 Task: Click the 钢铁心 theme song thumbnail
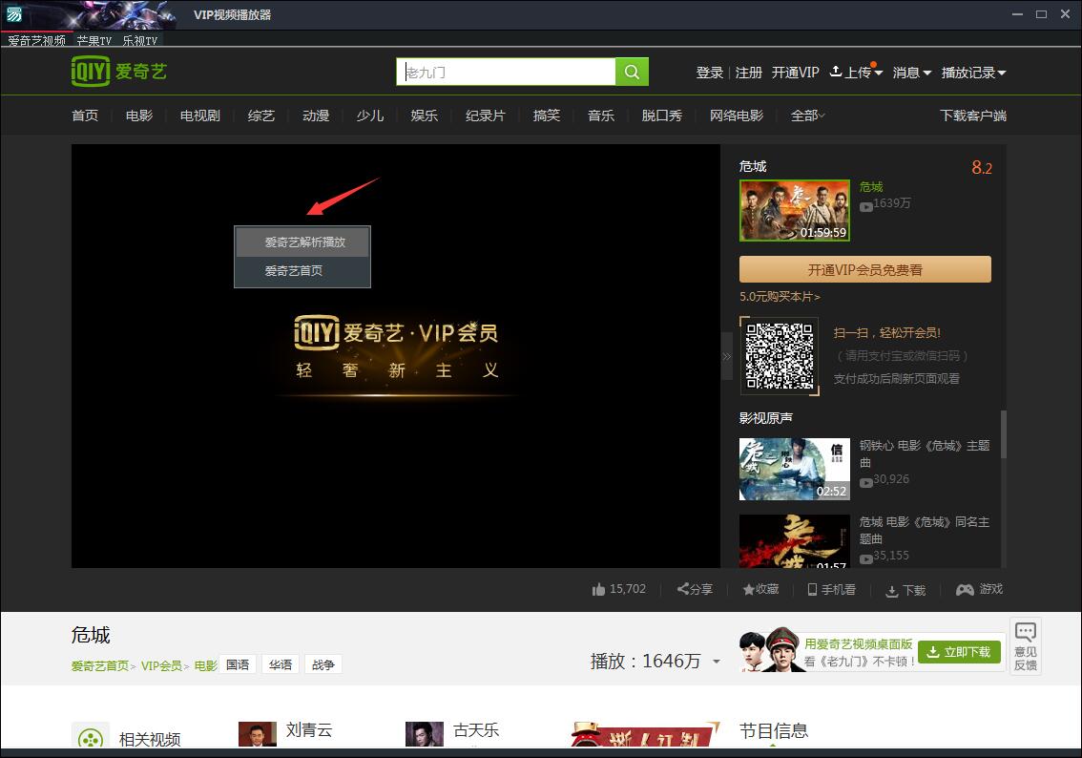click(x=794, y=469)
